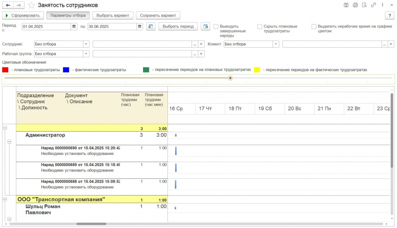Enable 'Выводить завершенные наряды' checkbox
Screen dimensions: 397x228
(216, 27)
